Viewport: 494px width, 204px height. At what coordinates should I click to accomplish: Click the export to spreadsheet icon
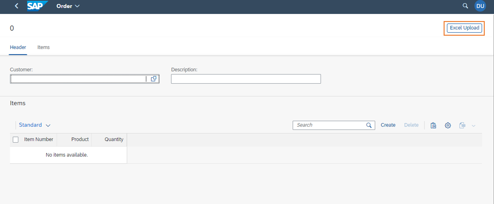pyautogui.click(x=462, y=125)
